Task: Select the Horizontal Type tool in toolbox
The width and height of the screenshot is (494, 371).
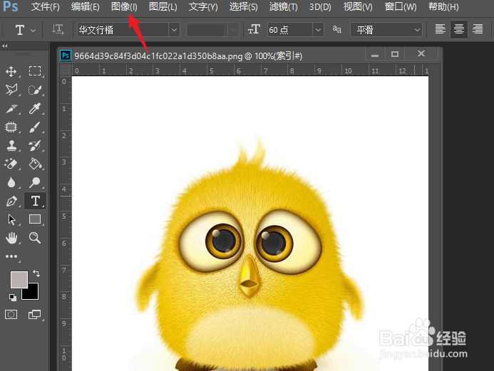Action: 36,201
